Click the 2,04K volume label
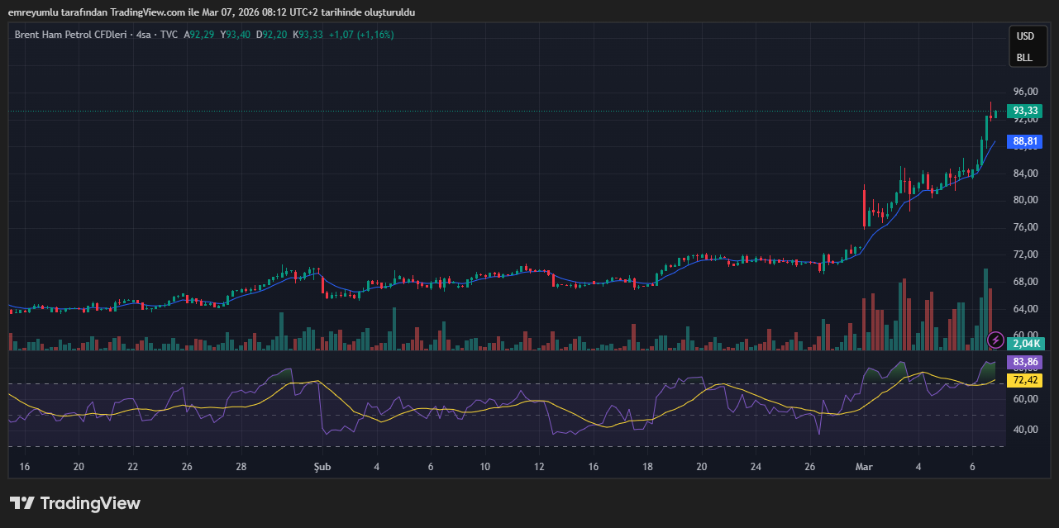This screenshot has width=1059, height=528. [1025, 344]
